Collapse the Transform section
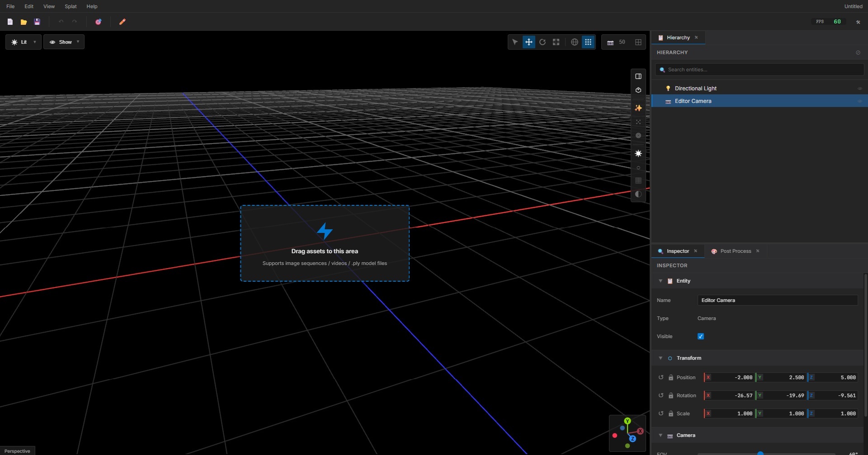Image resolution: width=868 pixels, height=455 pixels. [661, 357]
